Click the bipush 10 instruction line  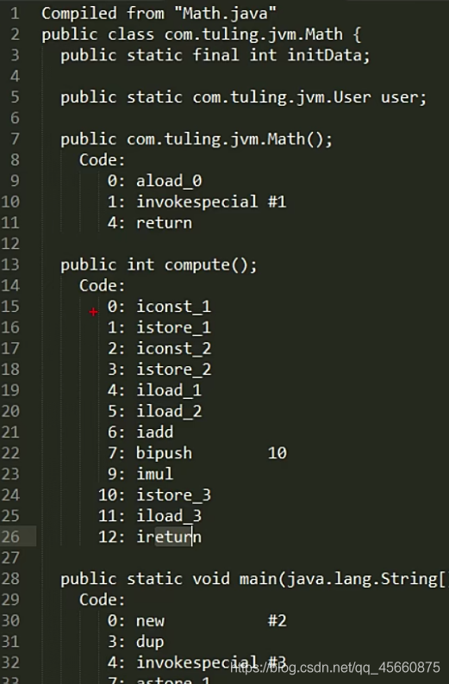[x=197, y=453]
